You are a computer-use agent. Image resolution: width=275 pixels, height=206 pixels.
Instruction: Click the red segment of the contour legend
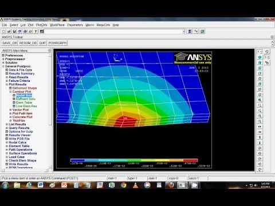[x=190, y=160]
